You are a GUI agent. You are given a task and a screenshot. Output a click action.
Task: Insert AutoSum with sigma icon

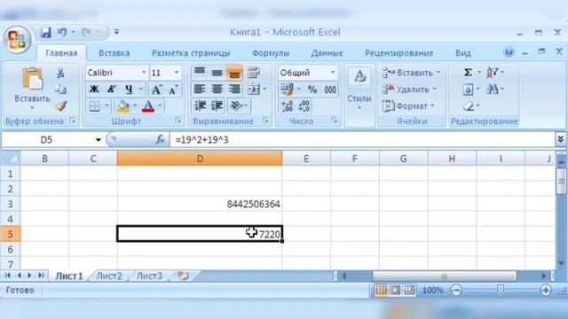coord(468,73)
